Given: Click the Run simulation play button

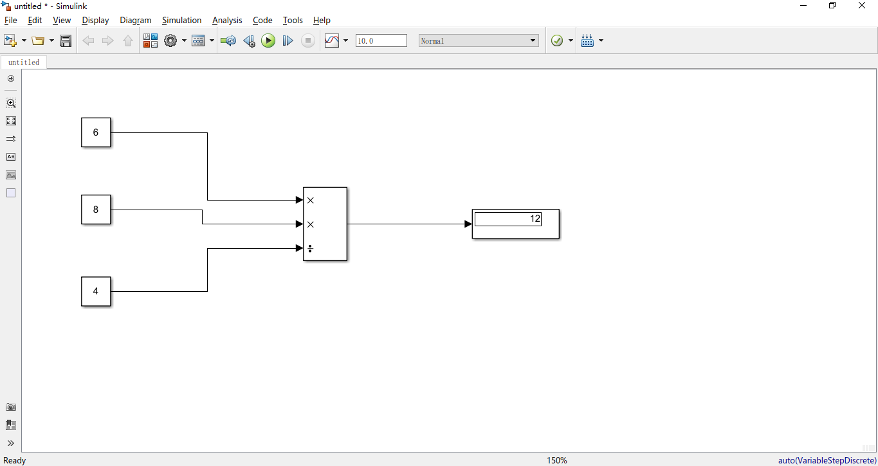Looking at the screenshot, I should [x=268, y=41].
